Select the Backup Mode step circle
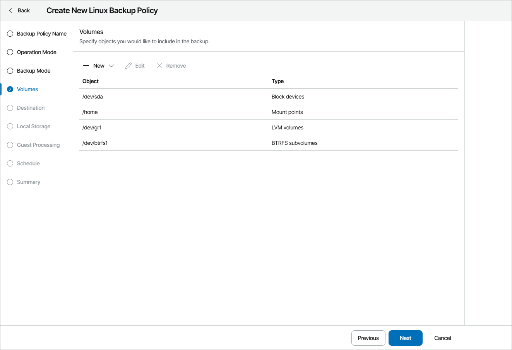512x350 pixels. pos(10,71)
